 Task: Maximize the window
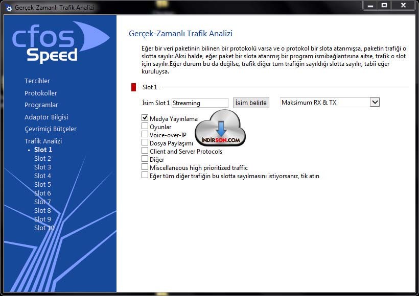pyautogui.click(x=384, y=6)
